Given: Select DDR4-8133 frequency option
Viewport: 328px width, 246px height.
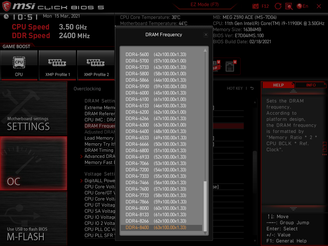Looking at the screenshot, I should coord(161,215).
